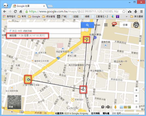Open the 【重灌狂人】 bookmark
146x116 pixels.
100,17
